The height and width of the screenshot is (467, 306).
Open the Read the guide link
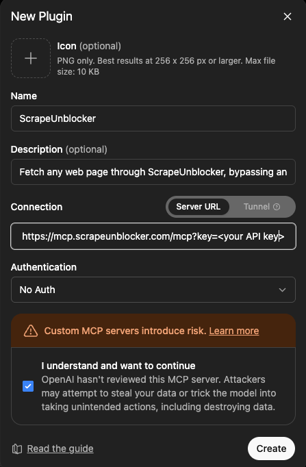click(x=60, y=449)
